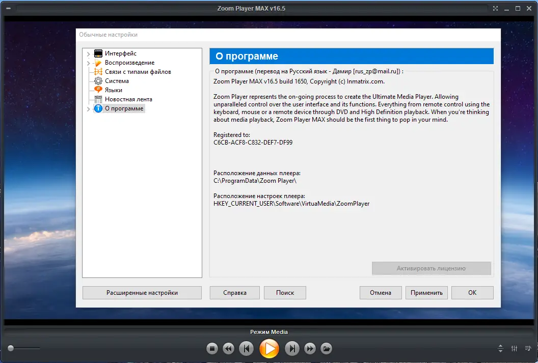Start playback with the Play button
Image resolution: width=538 pixels, height=363 pixels.
[x=269, y=348]
